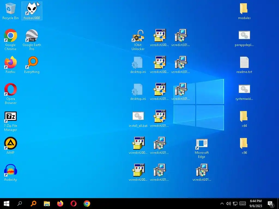Open Google Chrome desktop shortcut
The image size is (279, 209).
(11, 40)
